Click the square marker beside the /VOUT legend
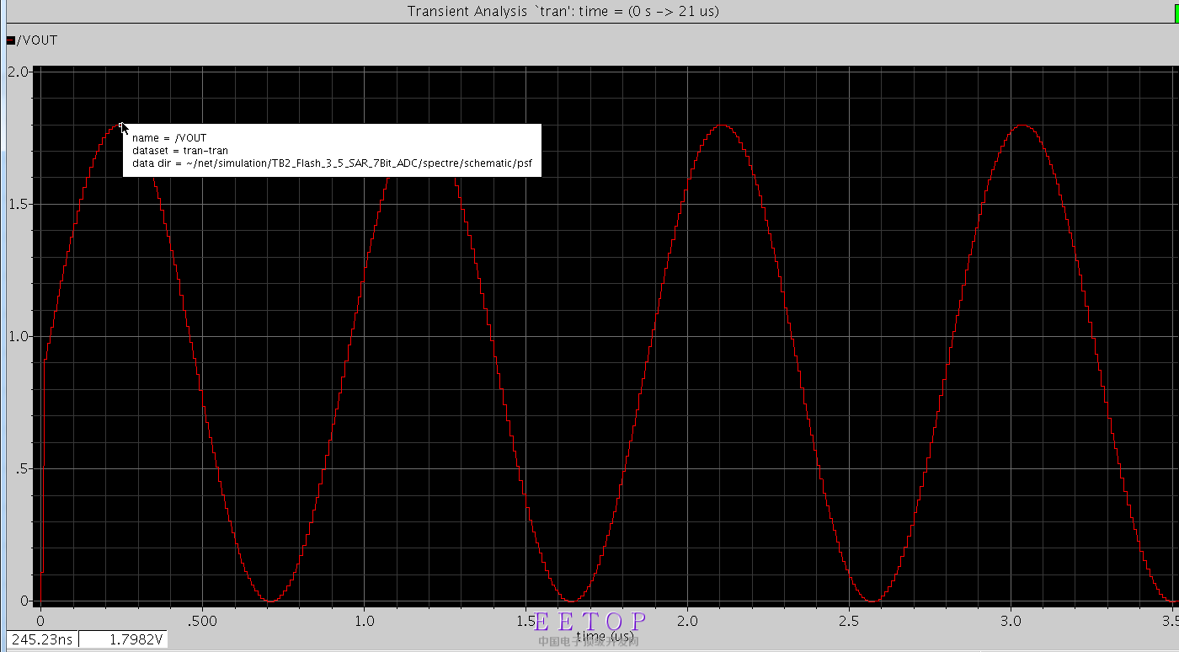 [x=10, y=40]
